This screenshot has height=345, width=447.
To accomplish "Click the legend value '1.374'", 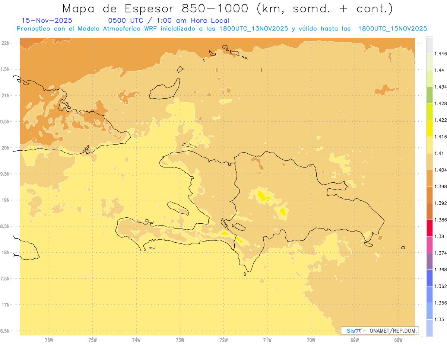I will [x=441, y=253].
